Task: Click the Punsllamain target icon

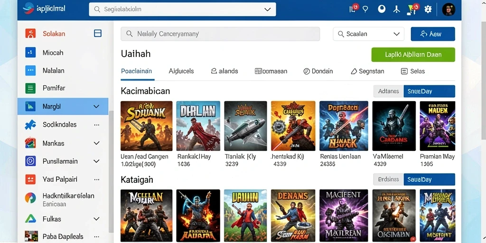Action: point(30,161)
